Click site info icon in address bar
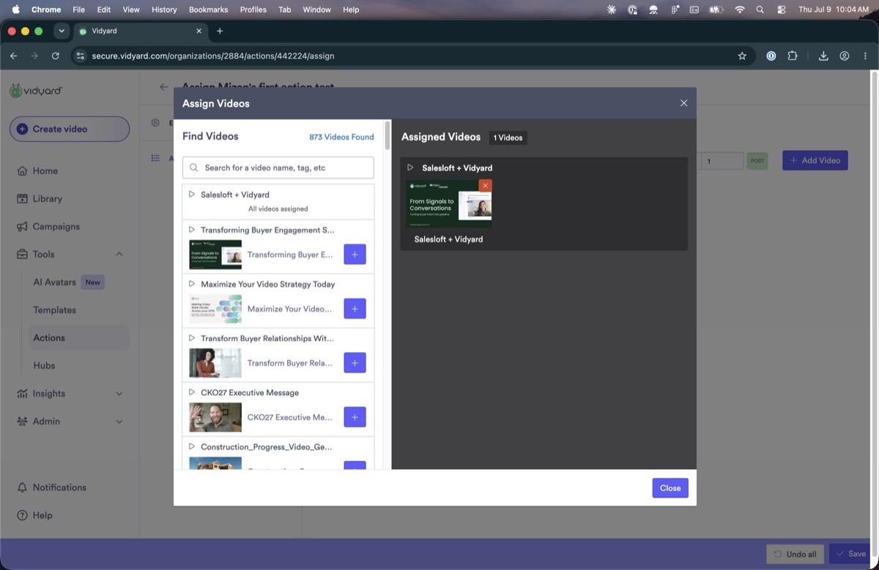Screen dimensions: 879x570 [81, 56]
